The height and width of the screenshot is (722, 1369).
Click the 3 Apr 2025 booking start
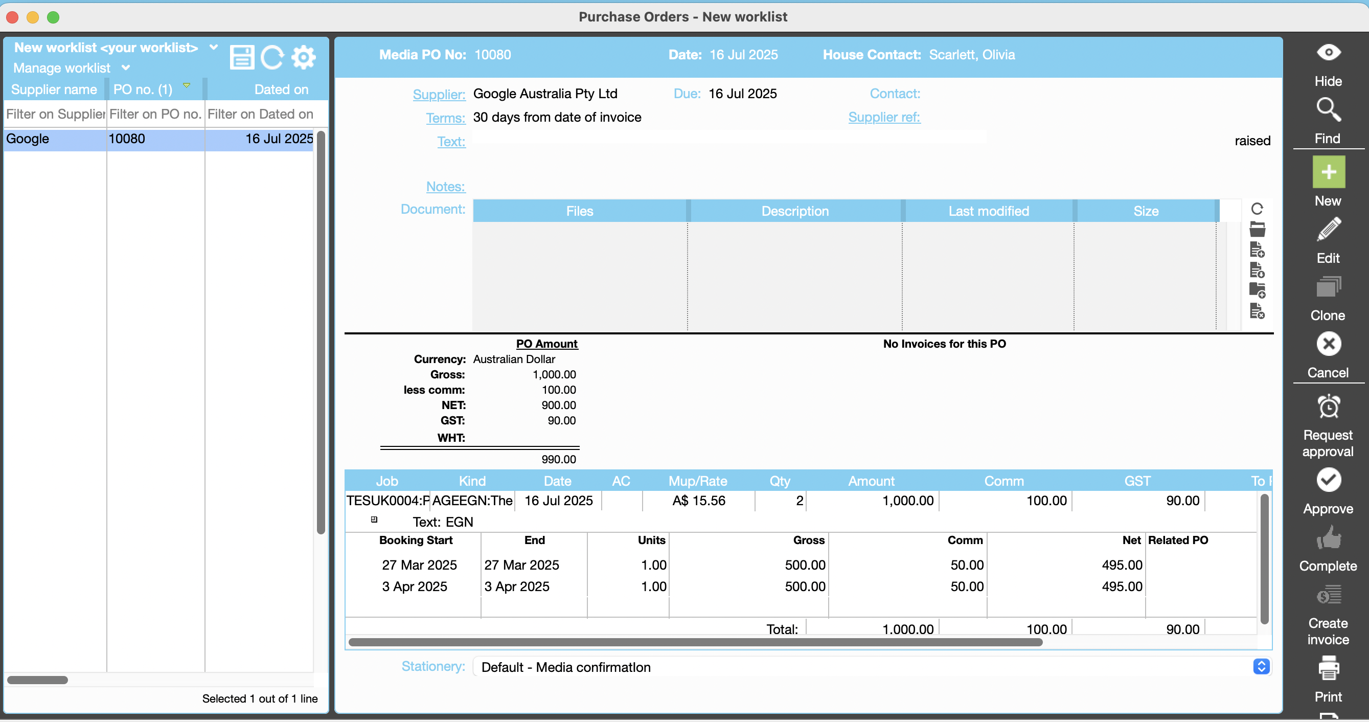tap(415, 586)
